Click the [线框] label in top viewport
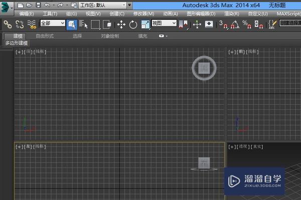 40,51
